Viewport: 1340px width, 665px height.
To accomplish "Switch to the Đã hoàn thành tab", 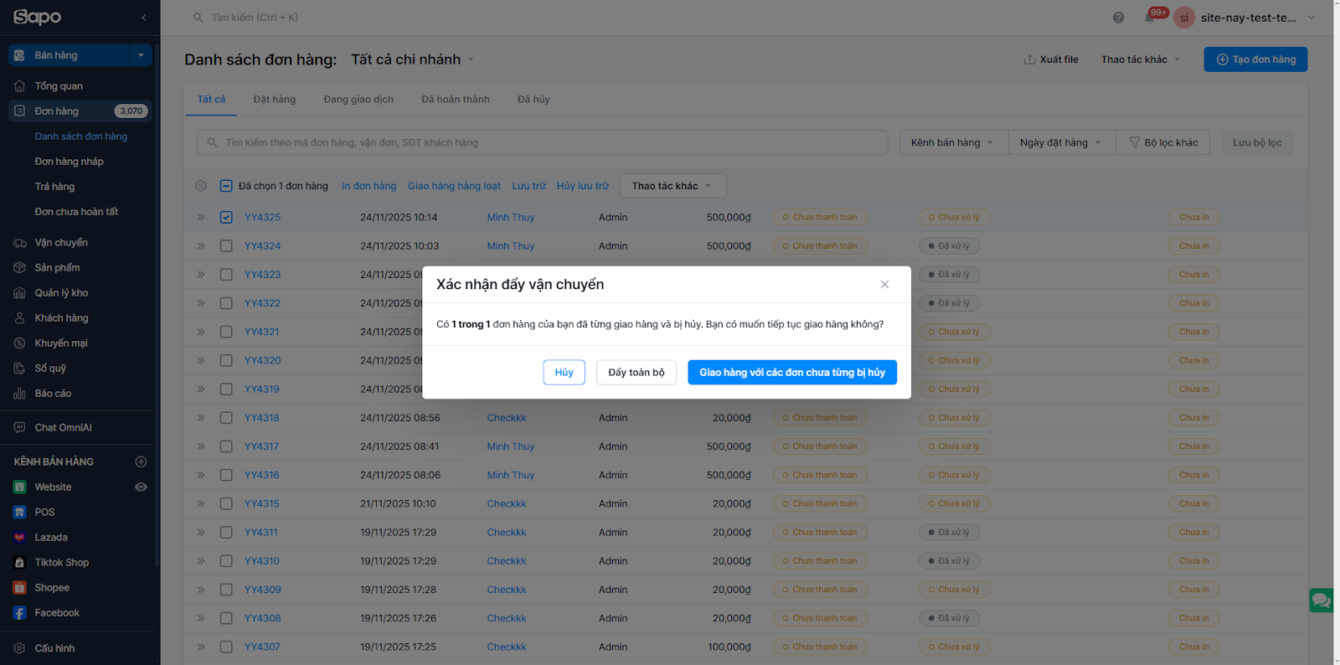I will coord(455,100).
